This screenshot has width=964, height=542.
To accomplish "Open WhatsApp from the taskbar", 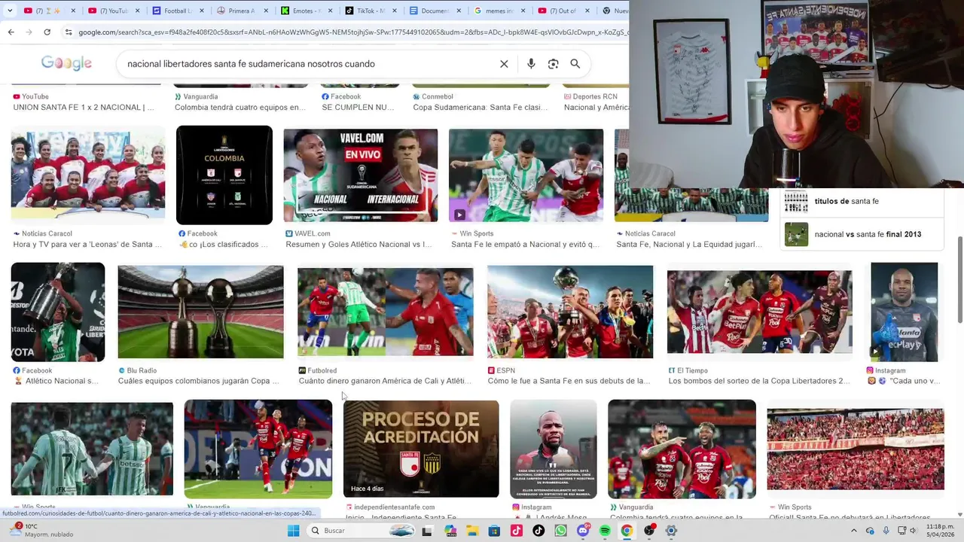I will pos(560,531).
